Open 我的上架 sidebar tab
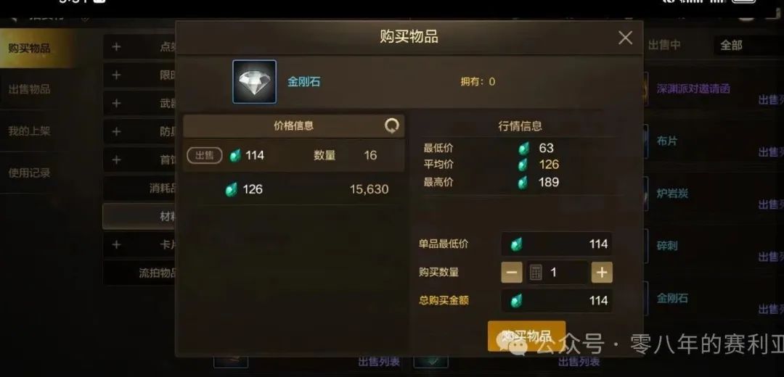The height and width of the screenshot is (377, 784). coord(30,131)
